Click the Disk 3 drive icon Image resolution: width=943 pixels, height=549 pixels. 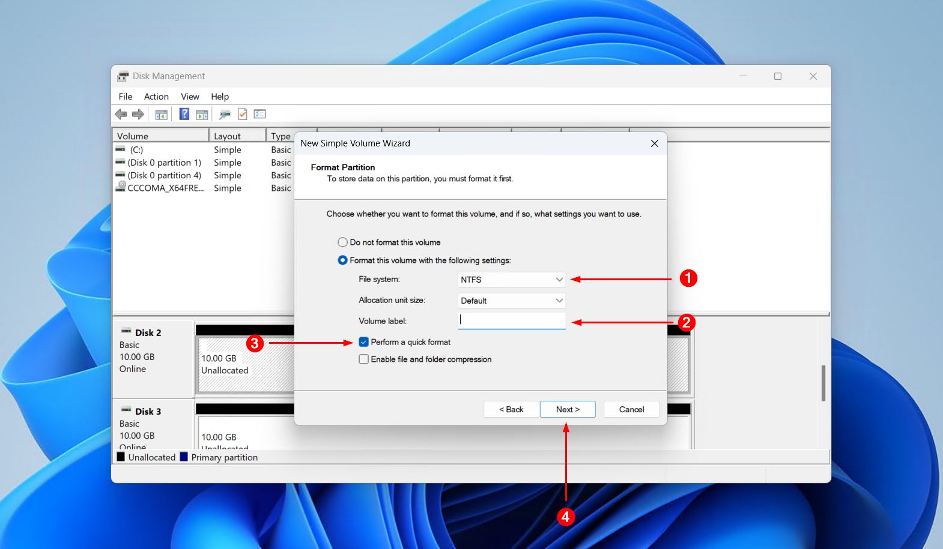(x=126, y=410)
